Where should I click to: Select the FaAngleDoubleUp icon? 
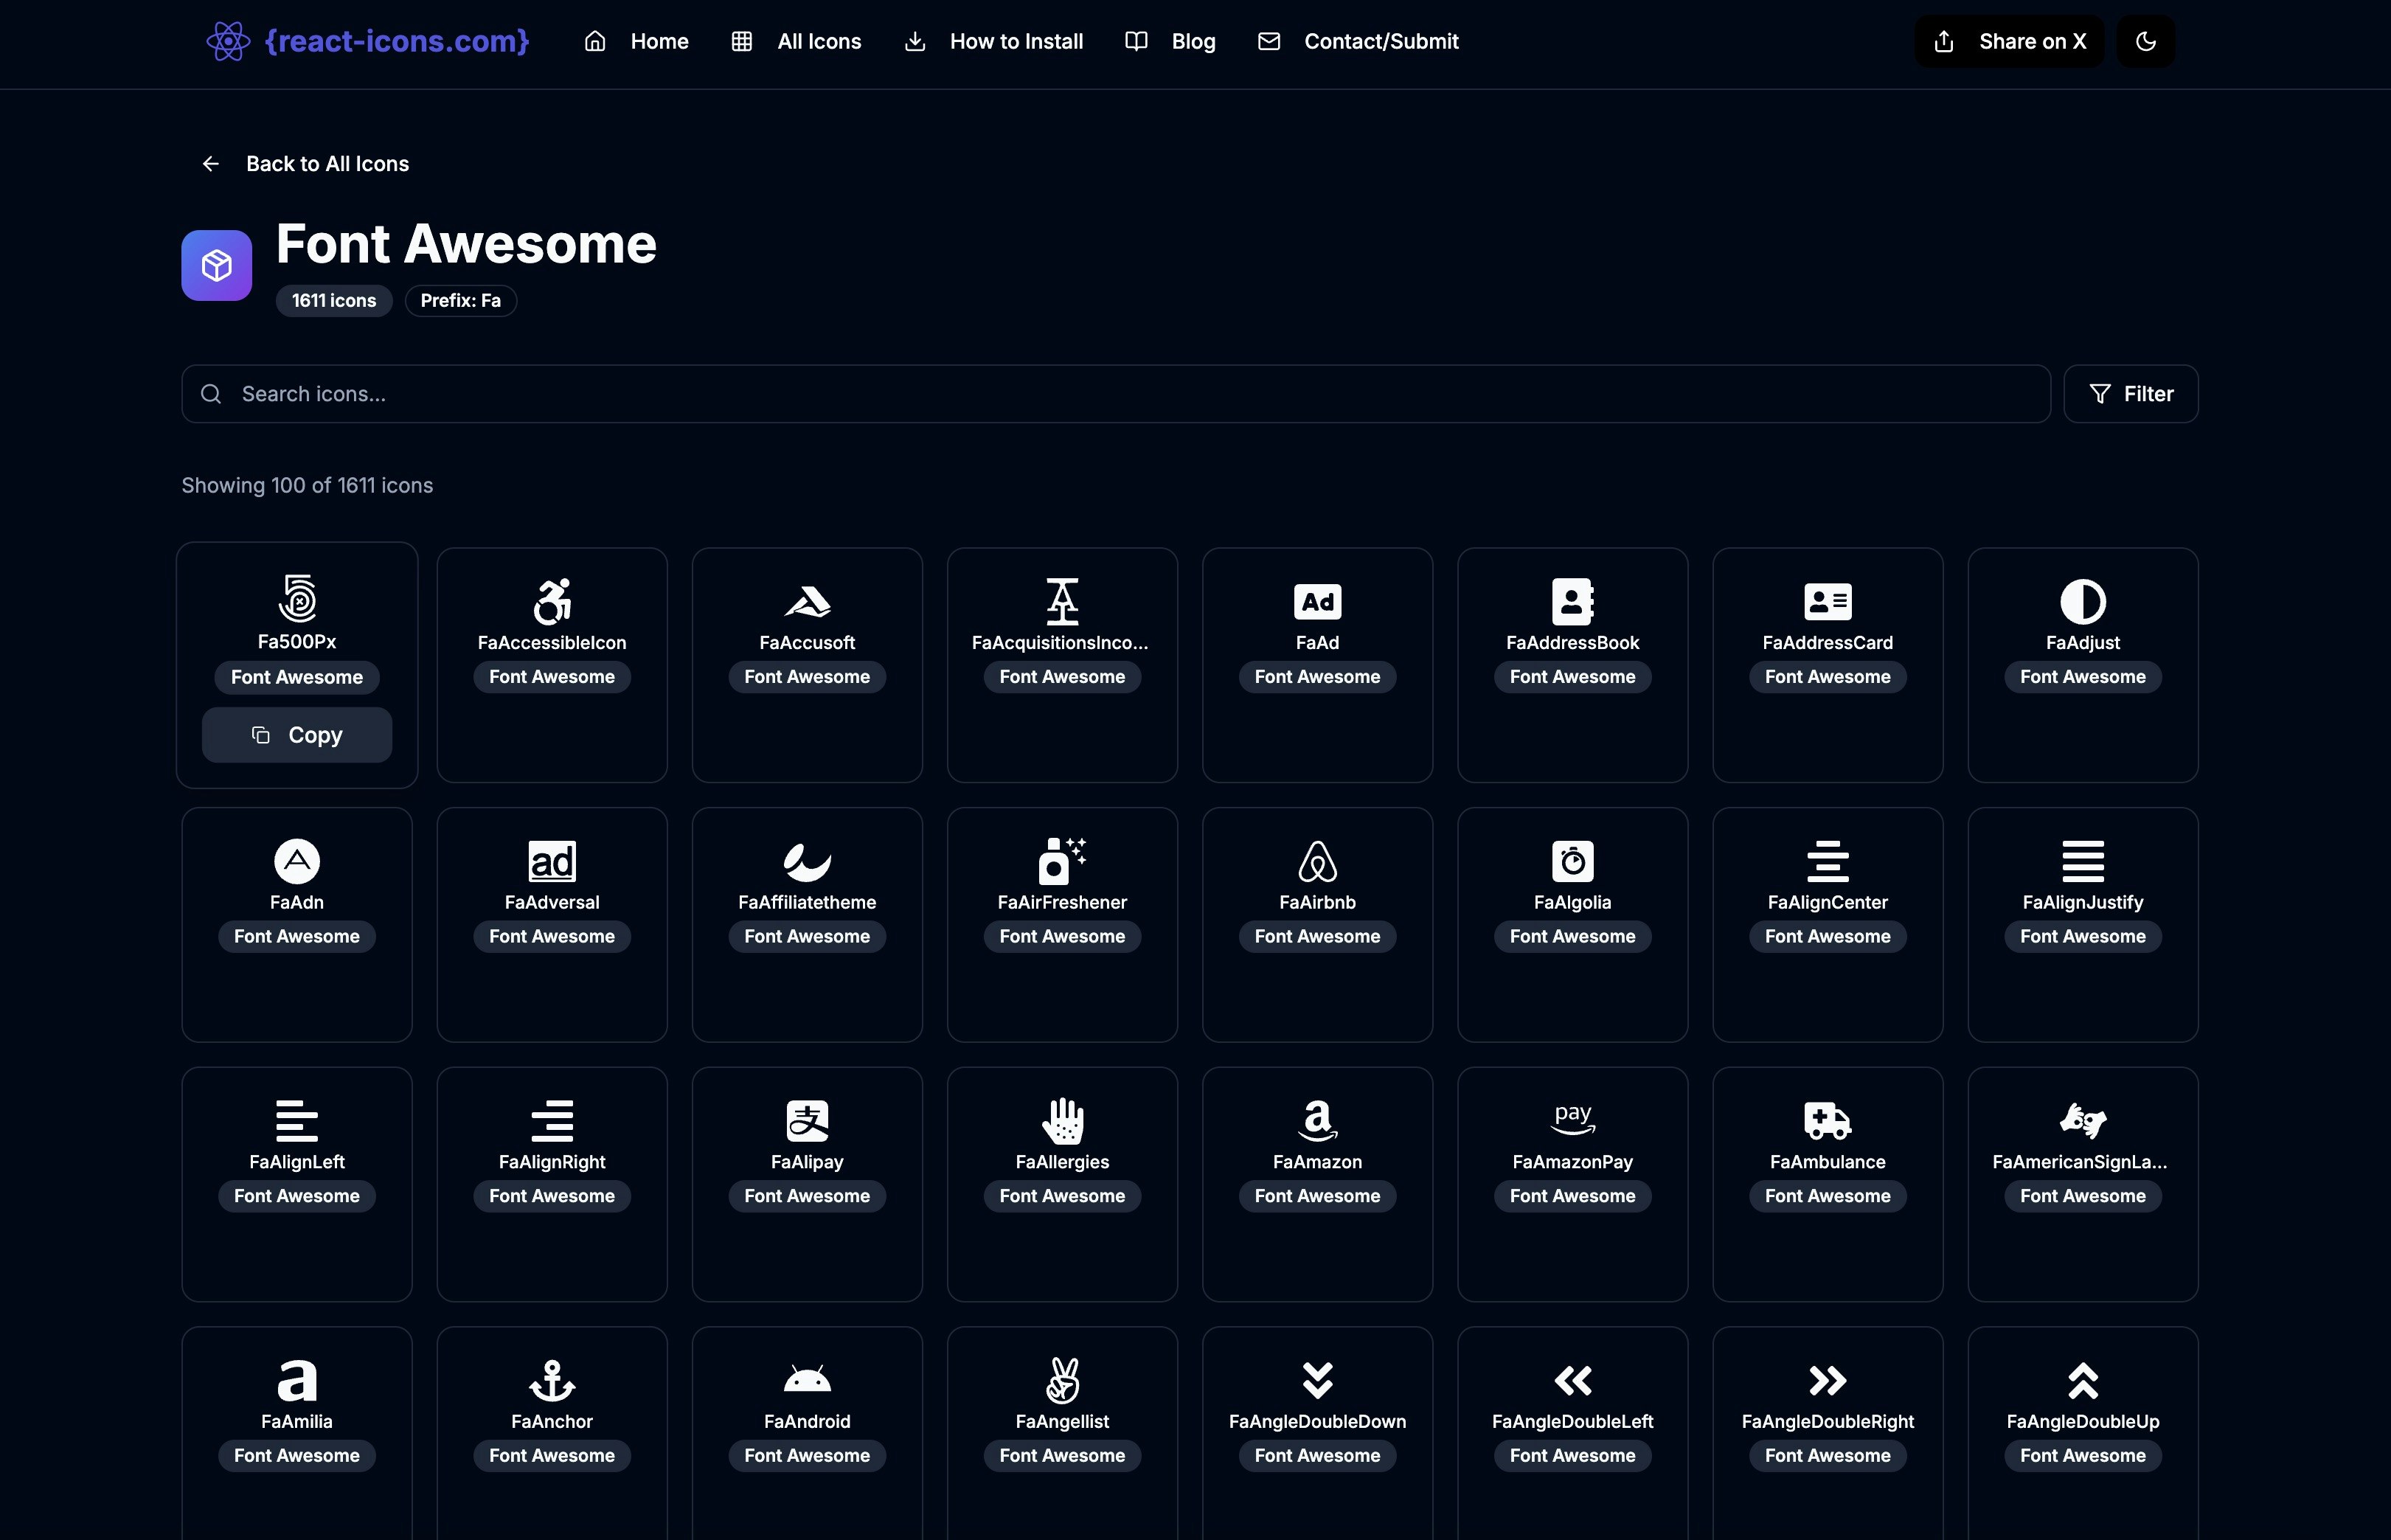click(2082, 1380)
